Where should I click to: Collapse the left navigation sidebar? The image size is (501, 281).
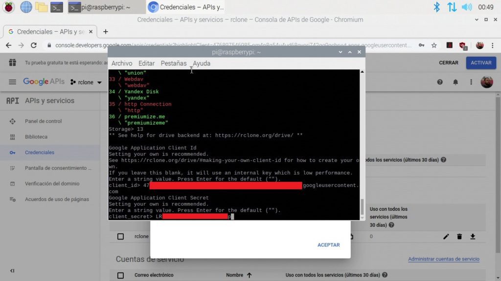coord(12,271)
